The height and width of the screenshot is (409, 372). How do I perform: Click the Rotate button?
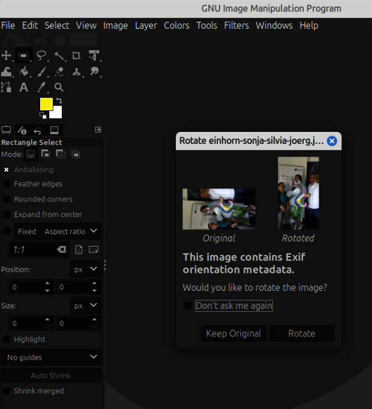(302, 333)
